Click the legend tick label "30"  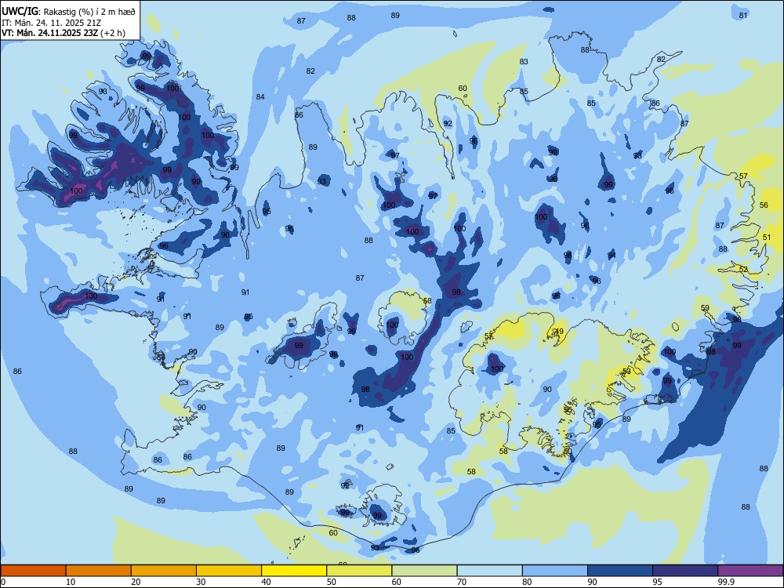[x=201, y=582]
